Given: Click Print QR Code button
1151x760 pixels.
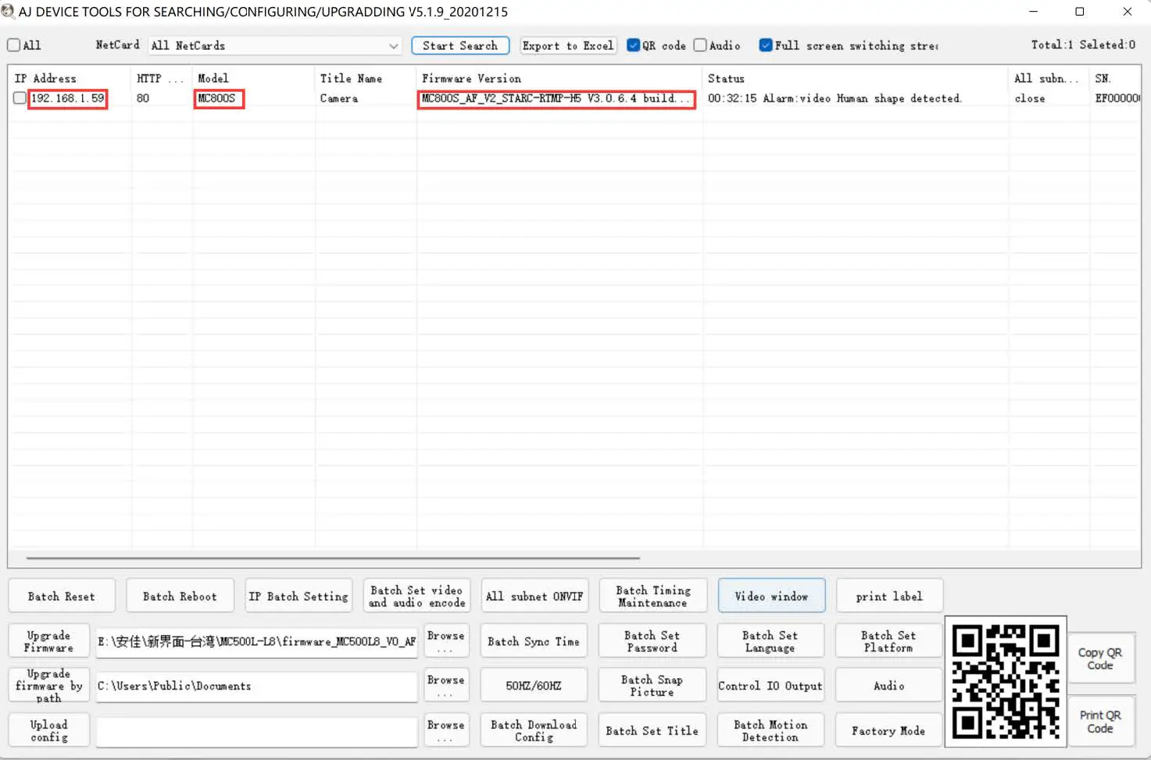Looking at the screenshot, I should [1100, 722].
